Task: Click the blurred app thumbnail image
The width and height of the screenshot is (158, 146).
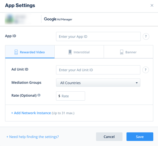Action: tap(18, 19)
